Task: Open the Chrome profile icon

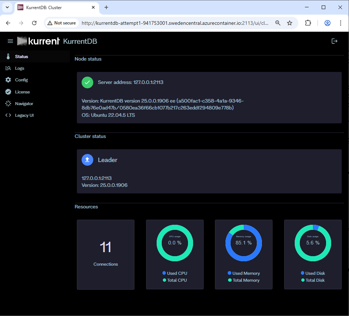Action: 328,23
